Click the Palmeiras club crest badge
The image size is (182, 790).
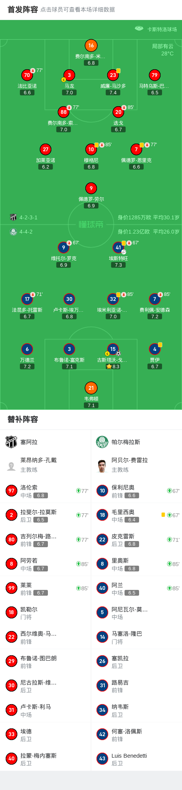(x=102, y=442)
